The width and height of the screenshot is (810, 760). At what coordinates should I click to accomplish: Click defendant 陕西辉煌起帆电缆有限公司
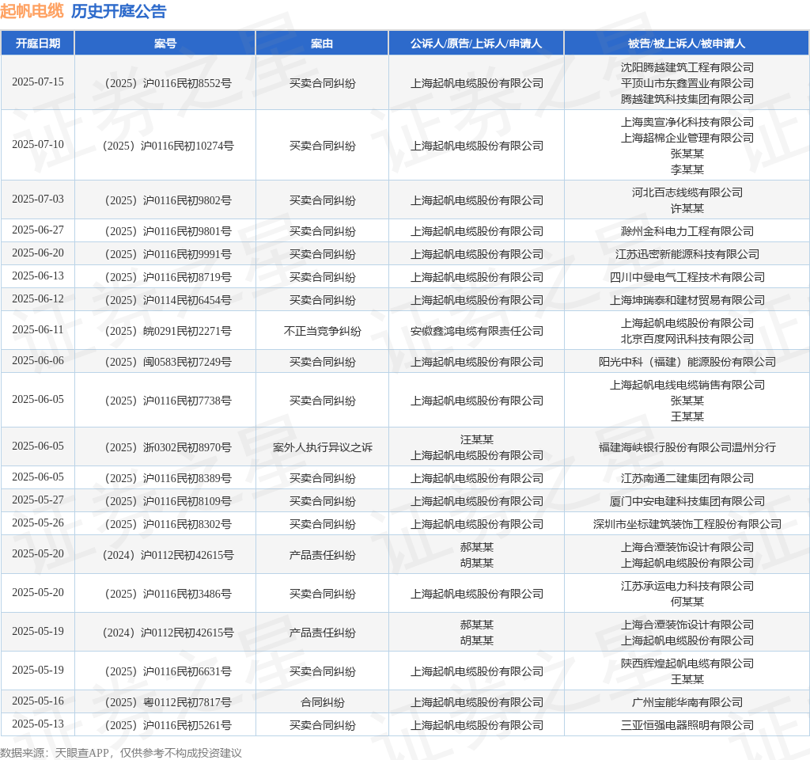pos(687,663)
